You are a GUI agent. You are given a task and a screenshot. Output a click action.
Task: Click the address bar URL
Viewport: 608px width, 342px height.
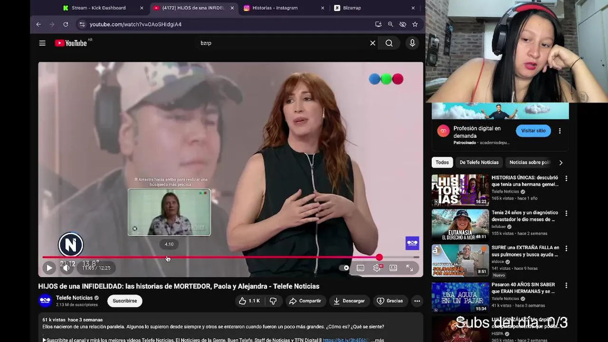tap(135, 24)
